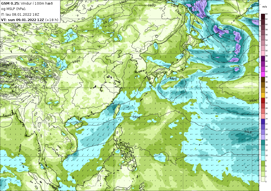Click the '48' legend tick value
Screen dimensions: 271x191
tap(266, 56)
